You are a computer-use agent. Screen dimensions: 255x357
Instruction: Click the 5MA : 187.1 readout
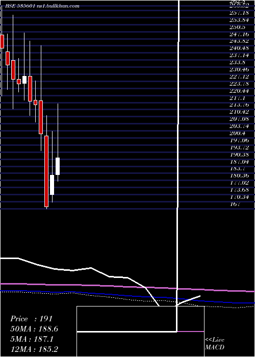click(32, 339)
